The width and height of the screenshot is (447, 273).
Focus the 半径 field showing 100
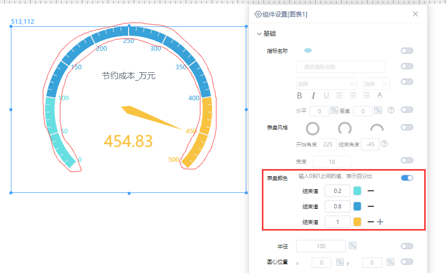(321, 246)
